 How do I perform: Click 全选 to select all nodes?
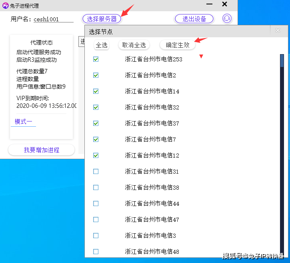(x=102, y=45)
